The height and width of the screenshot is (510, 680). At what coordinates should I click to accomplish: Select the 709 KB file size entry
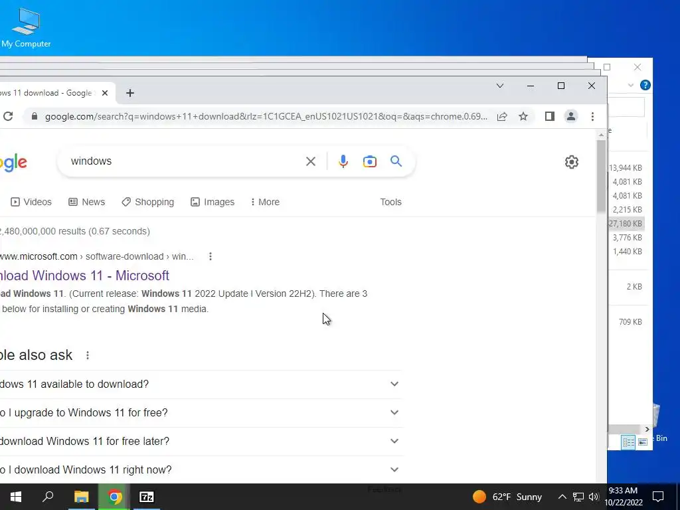(x=630, y=322)
